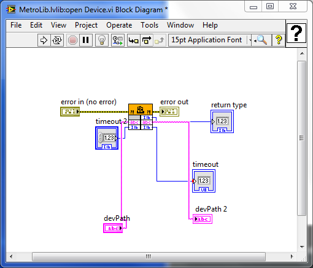Click the vertical scrollbar down arrow
The width and height of the screenshot is (313, 268).
click(x=302, y=247)
